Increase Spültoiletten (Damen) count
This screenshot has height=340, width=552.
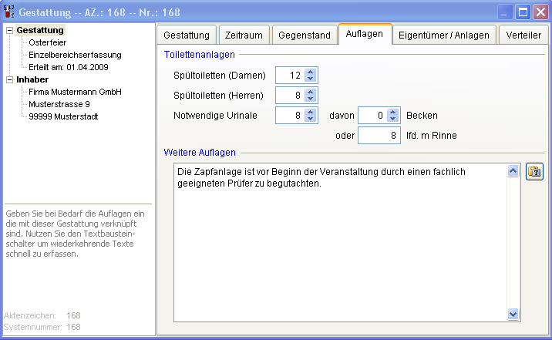(x=311, y=72)
